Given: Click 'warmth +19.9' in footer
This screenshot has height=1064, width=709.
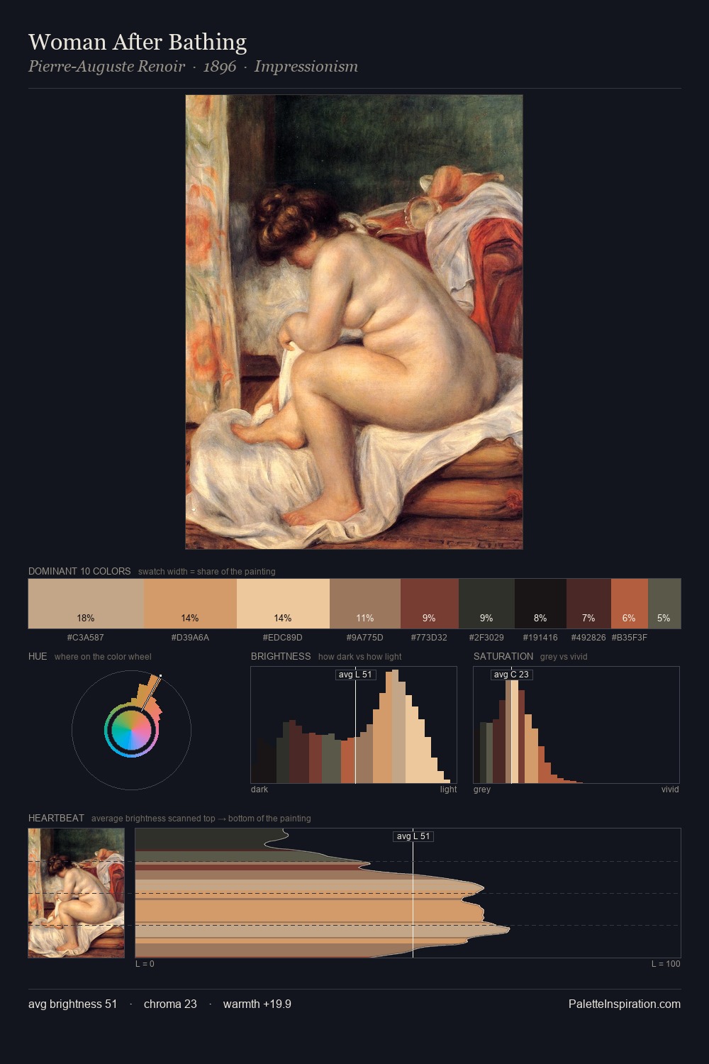Looking at the screenshot, I should coord(257,1004).
